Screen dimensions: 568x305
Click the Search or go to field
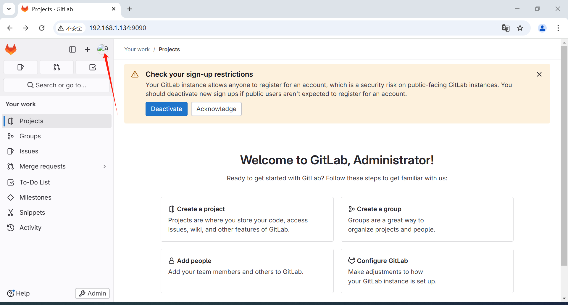(x=57, y=85)
